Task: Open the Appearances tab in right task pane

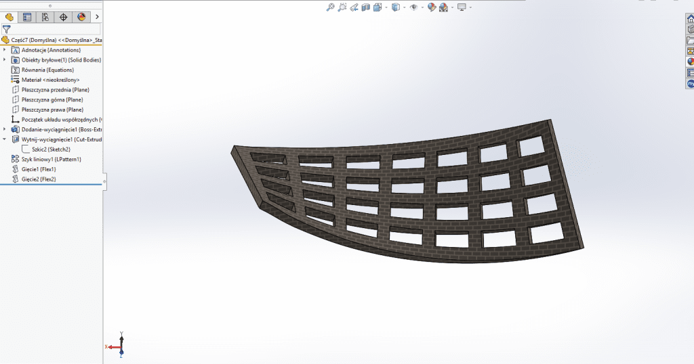Action: 690,61
